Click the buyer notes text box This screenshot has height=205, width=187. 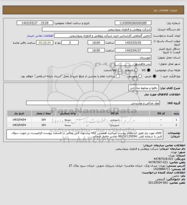(x=85, y=135)
